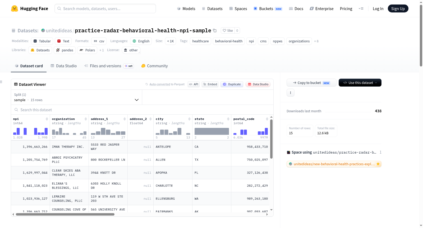Viewport: 423px width, 228px height.
Task: Select the English language tag
Action: pos(141,41)
